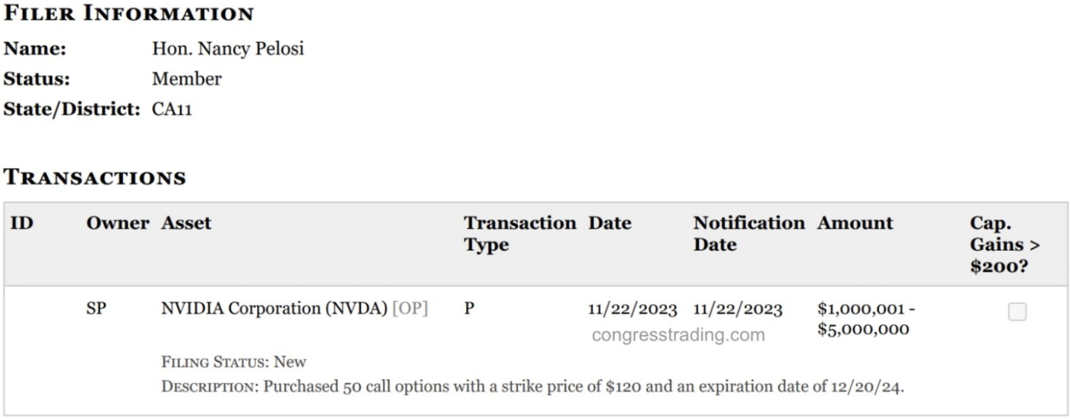Click the Filer Information heading

click(129, 13)
